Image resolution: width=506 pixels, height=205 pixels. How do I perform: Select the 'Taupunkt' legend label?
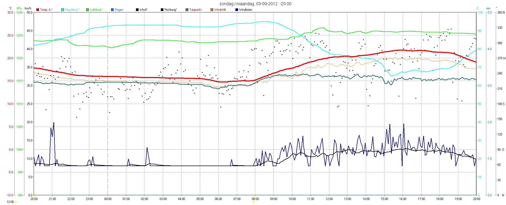pyautogui.click(x=195, y=10)
